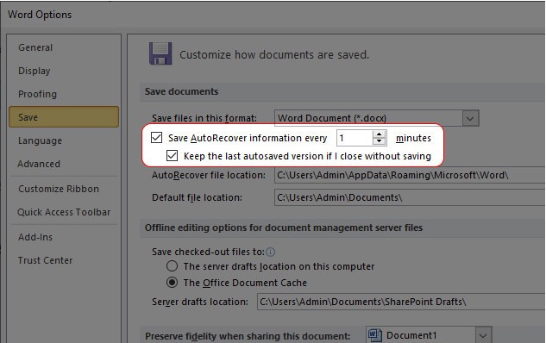Open the Advanced options category
The width and height of the screenshot is (546, 343).
pyautogui.click(x=39, y=164)
